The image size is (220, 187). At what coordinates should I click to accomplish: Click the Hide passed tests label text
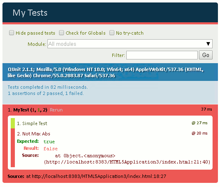click(x=35, y=33)
